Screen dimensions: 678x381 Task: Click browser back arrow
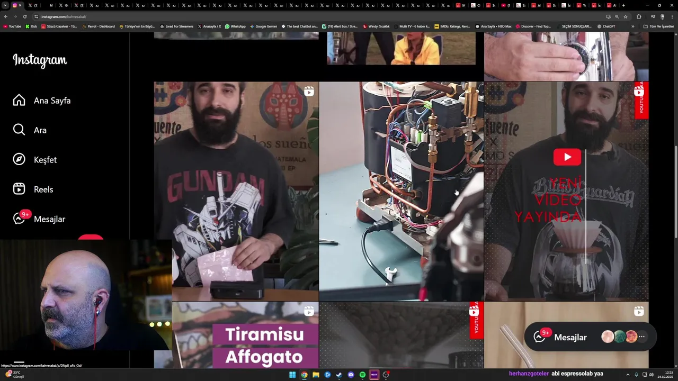coord(6,16)
